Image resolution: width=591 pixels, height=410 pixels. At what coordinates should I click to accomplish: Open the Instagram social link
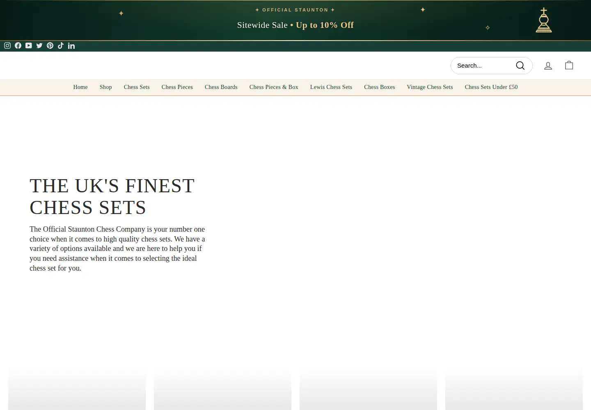click(7, 46)
